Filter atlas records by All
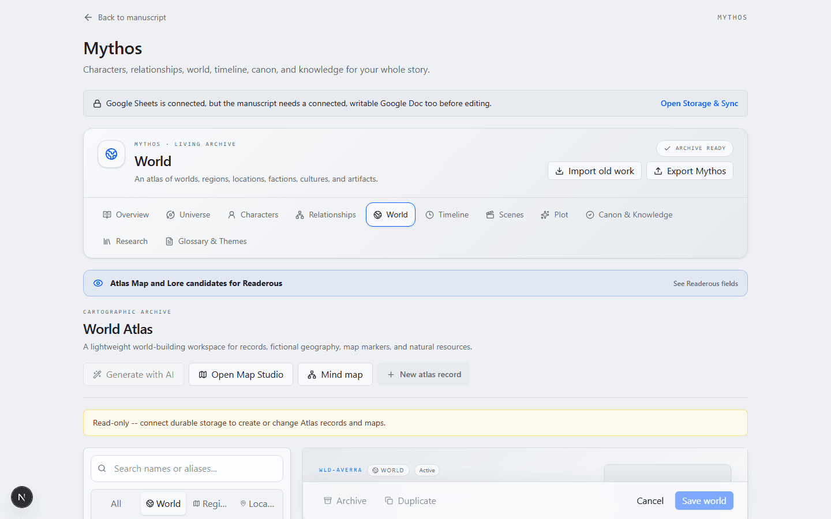 116,503
